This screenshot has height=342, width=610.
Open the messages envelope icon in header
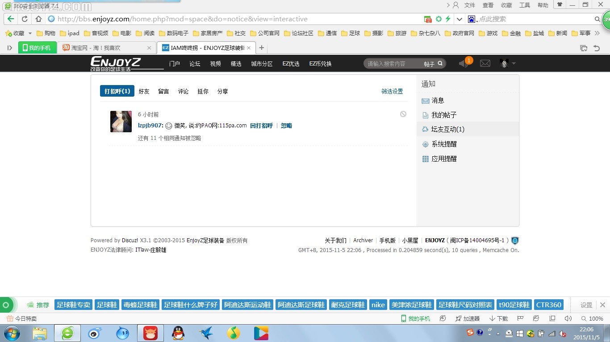point(485,64)
